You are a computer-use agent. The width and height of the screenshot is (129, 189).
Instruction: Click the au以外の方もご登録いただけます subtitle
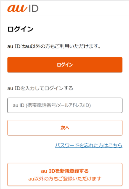click(x=65, y=179)
